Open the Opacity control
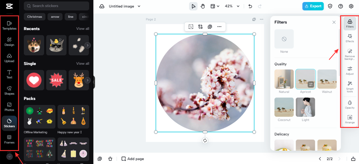Viewport: 359px width, 164px height. pos(350,104)
